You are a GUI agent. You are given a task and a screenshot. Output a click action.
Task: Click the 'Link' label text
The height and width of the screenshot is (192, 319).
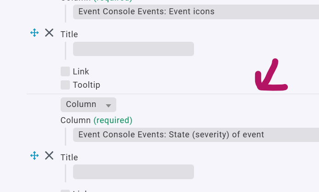pyautogui.click(x=81, y=72)
